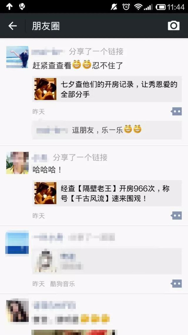Image resolution: width=188 pixels, height=335 pixels.
Task: Tap the alarm clock icon in status bar
Action: (x=126, y=7)
